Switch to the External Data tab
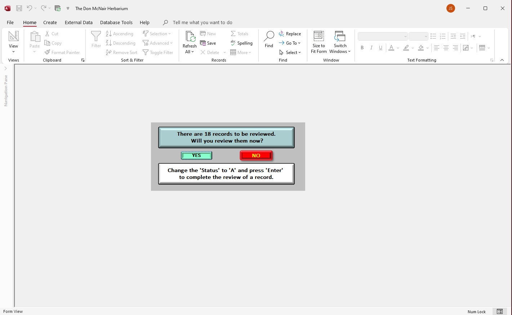This screenshot has width=512, height=315. [x=79, y=22]
